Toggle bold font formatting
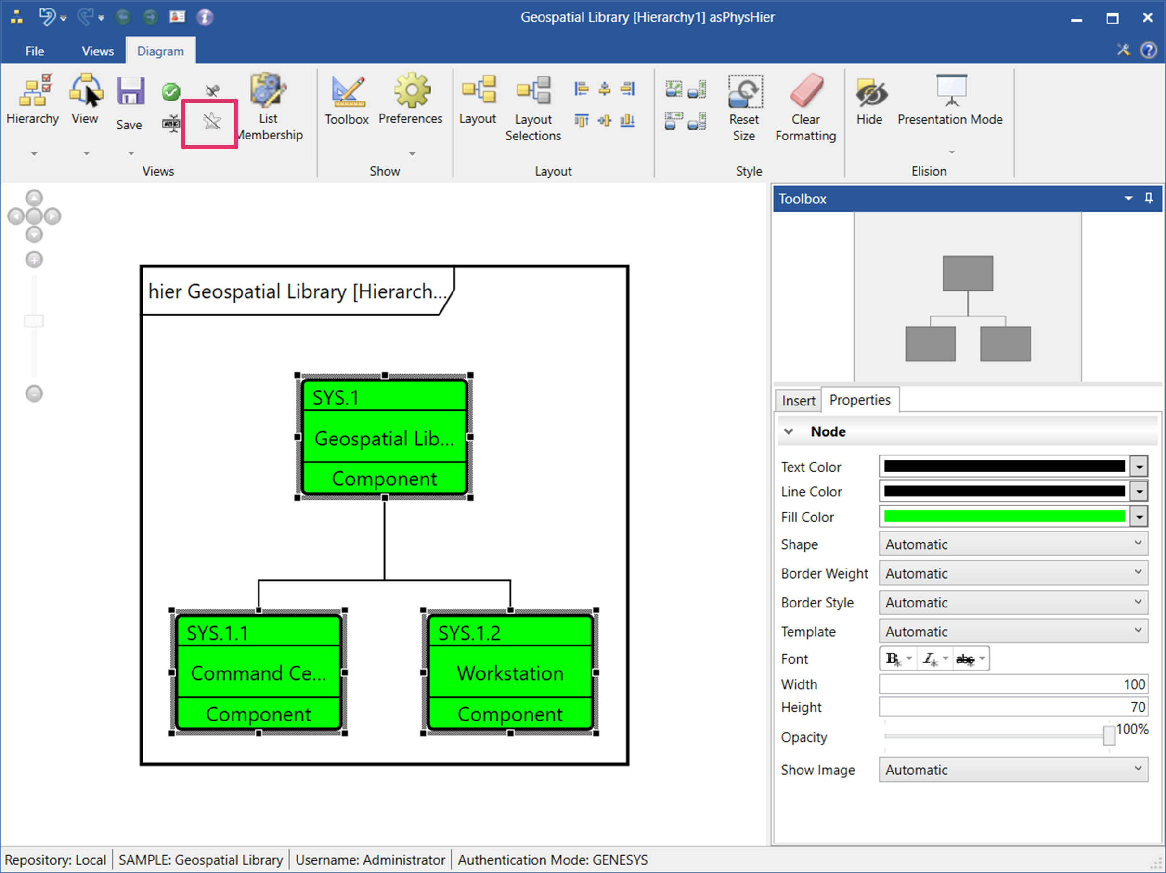Image resolution: width=1166 pixels, height=873 pixels. 892,658
